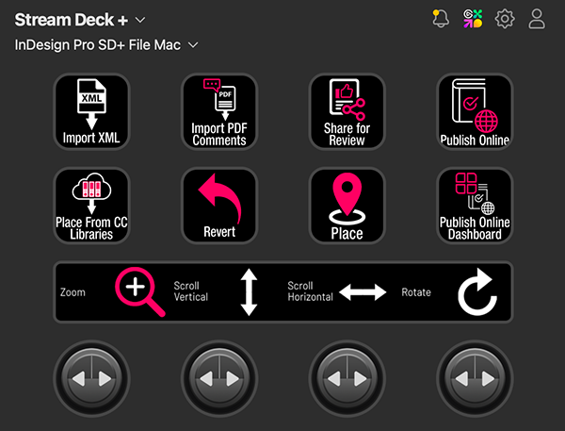Click the Zoom magnifier touch strip segment

click(x=112, y=292)
